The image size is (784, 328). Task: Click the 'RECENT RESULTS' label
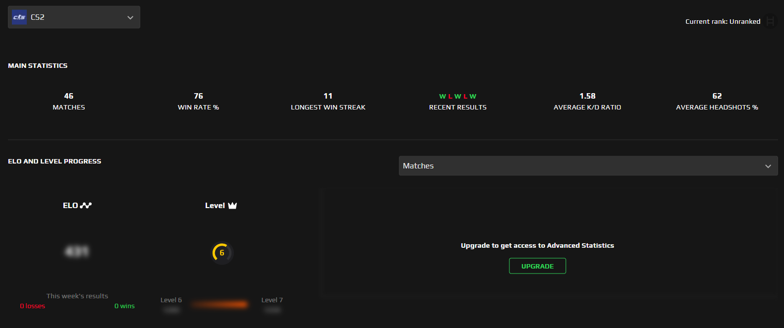[x=458, y=108]
